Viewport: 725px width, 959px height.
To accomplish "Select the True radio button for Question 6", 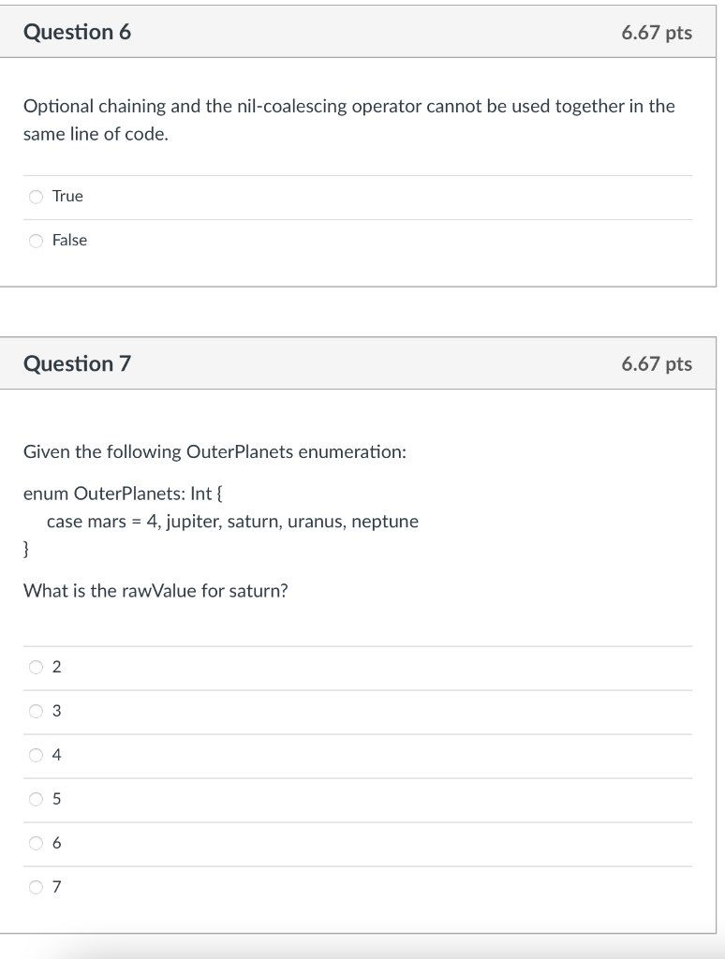I will (x=36, y=197).
